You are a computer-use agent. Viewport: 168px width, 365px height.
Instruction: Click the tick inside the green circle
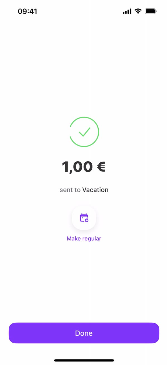tap(84, 132)
